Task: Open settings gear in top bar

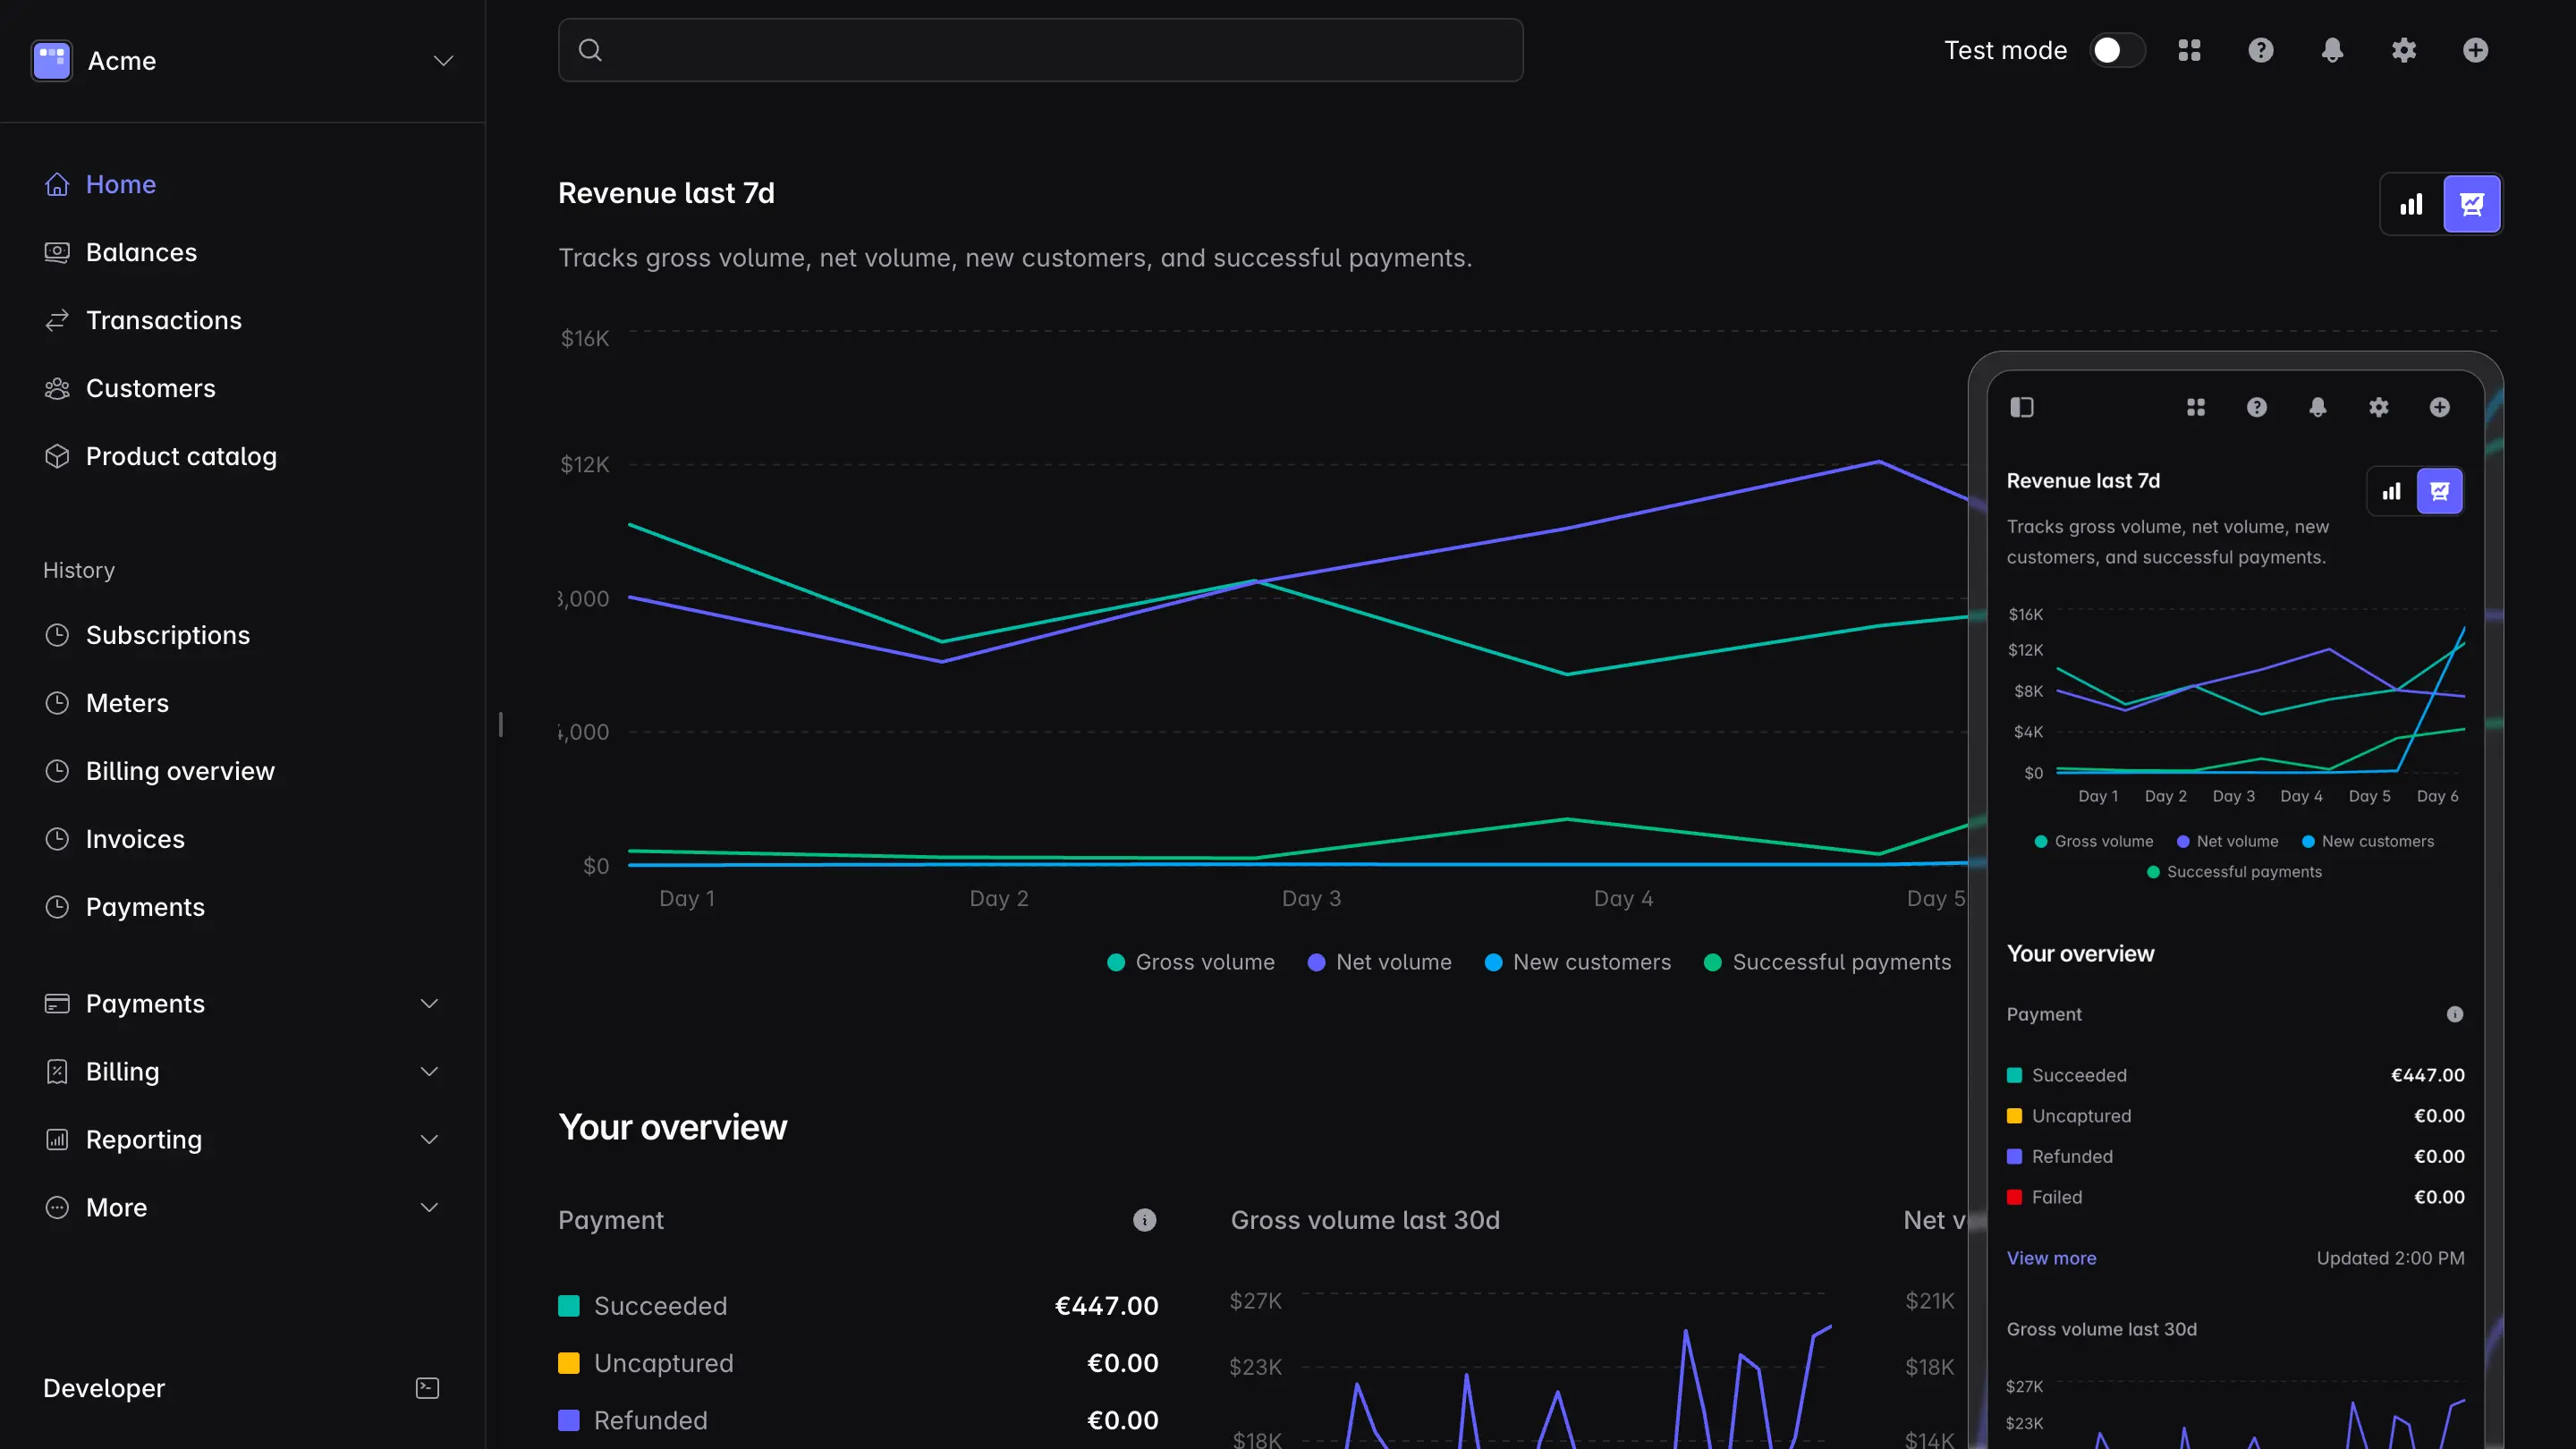Action: coord(2404,50)
